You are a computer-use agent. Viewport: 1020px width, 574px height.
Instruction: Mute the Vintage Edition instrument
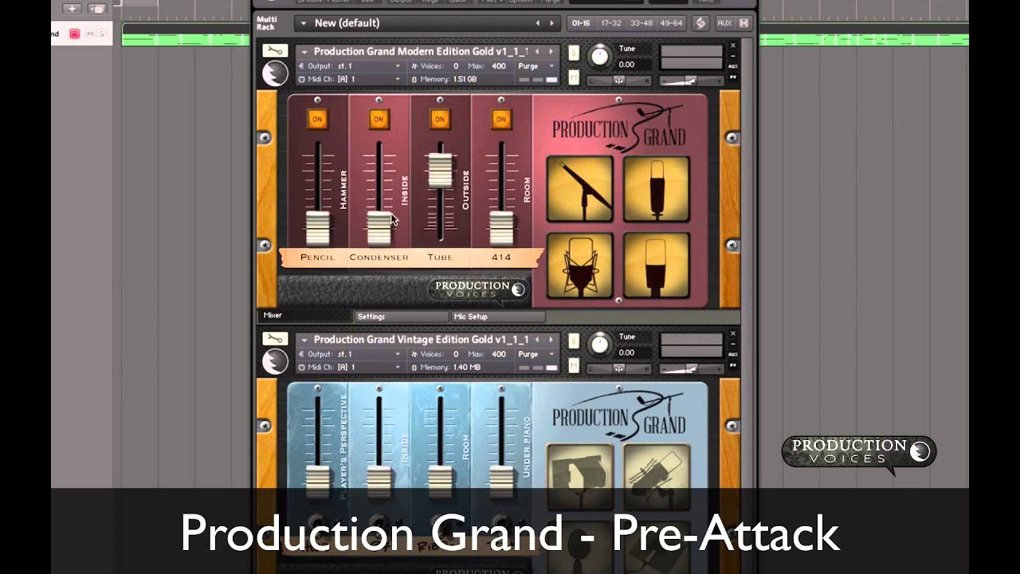tap(574, 365)
